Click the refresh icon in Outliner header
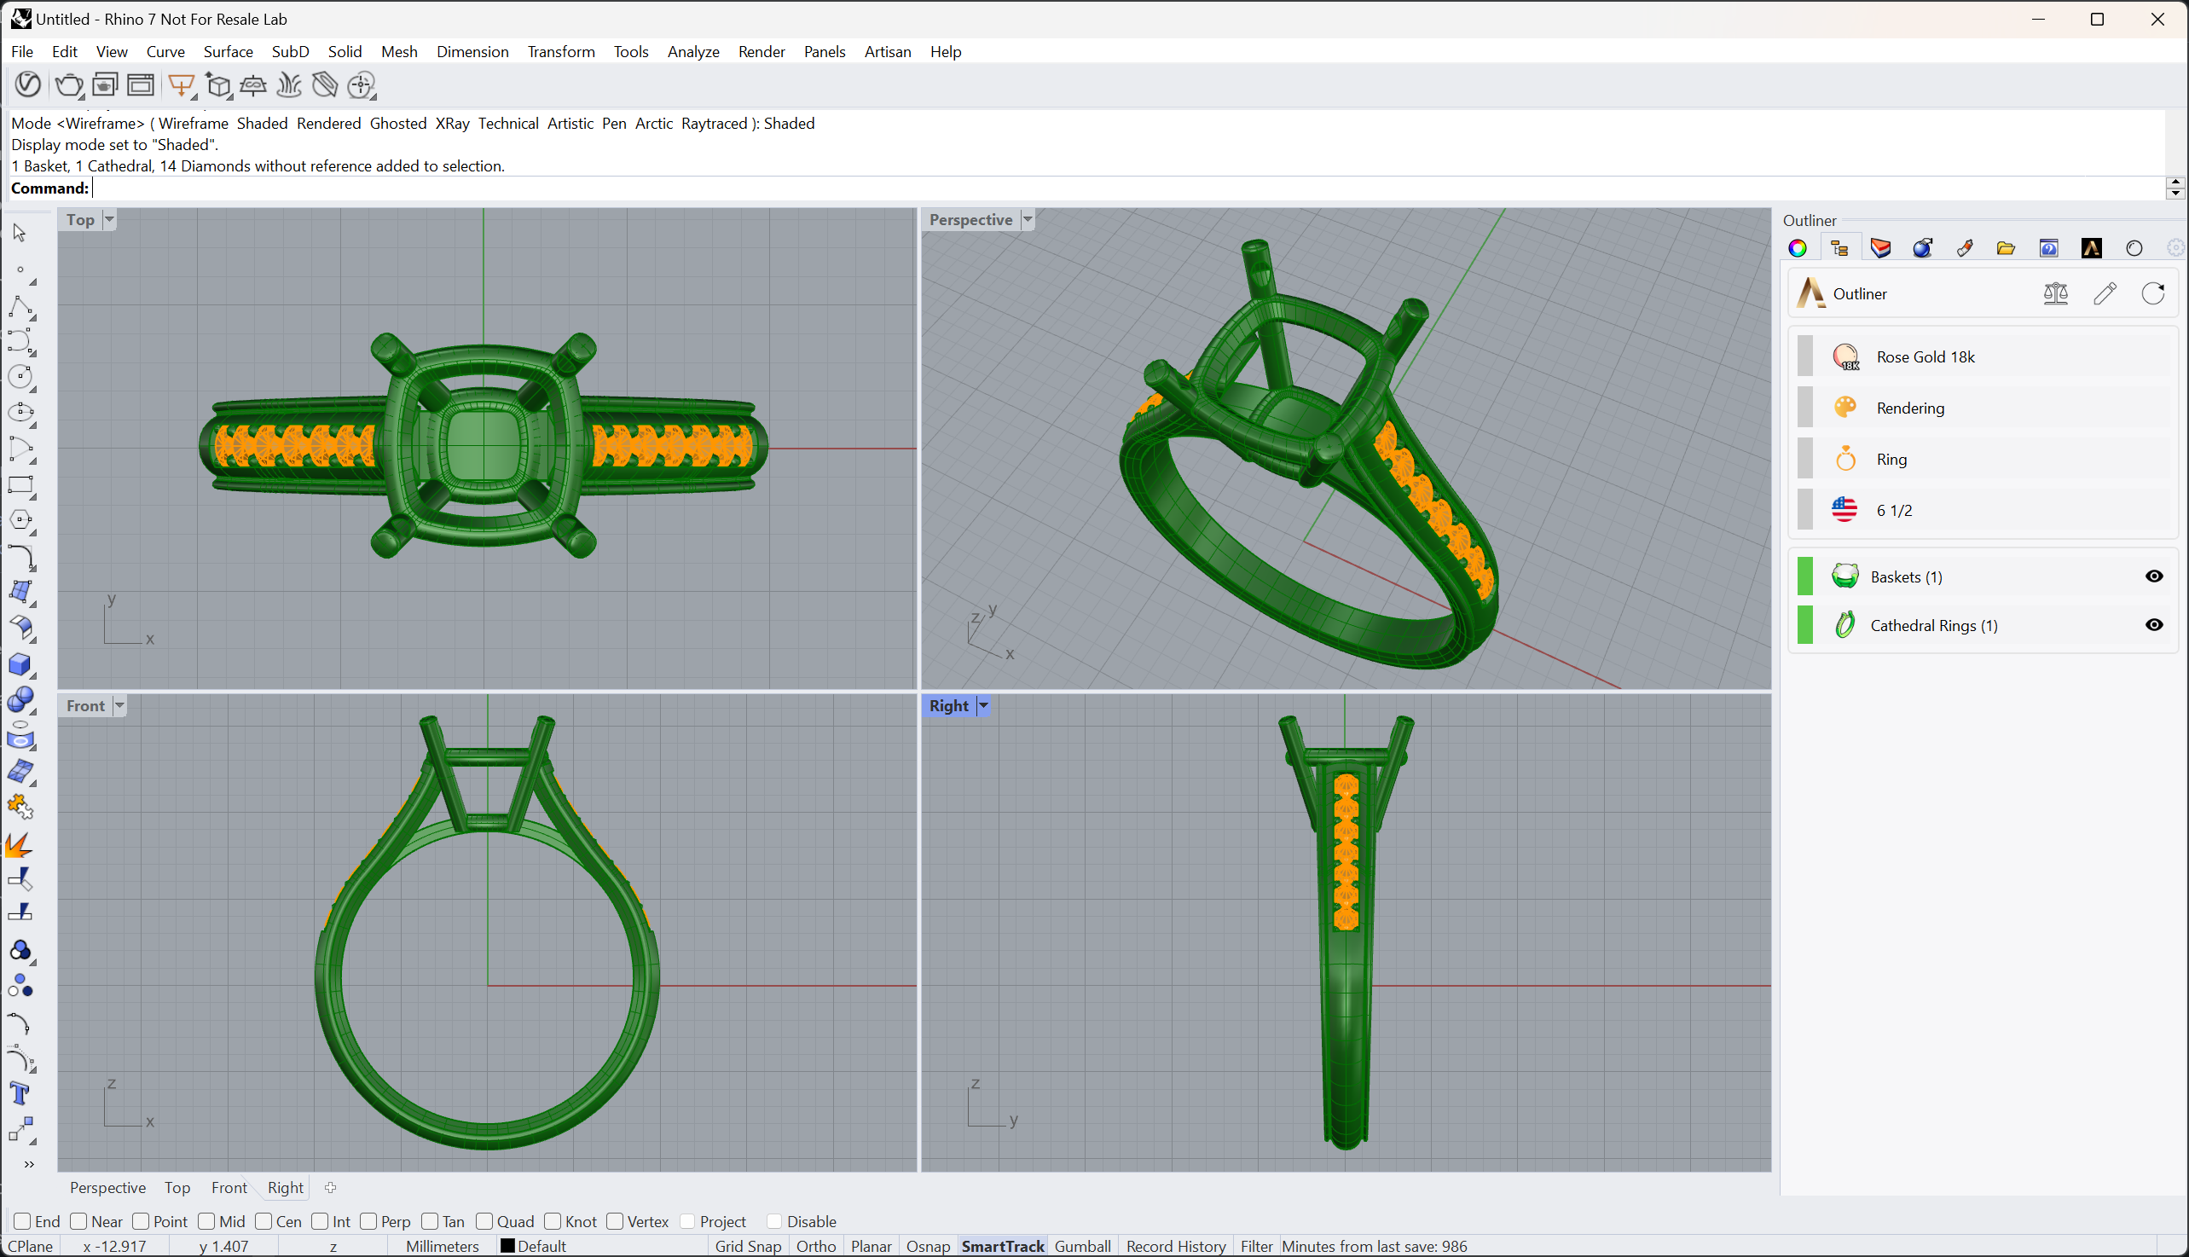 pyautogui.click(x=2152, y=293)
